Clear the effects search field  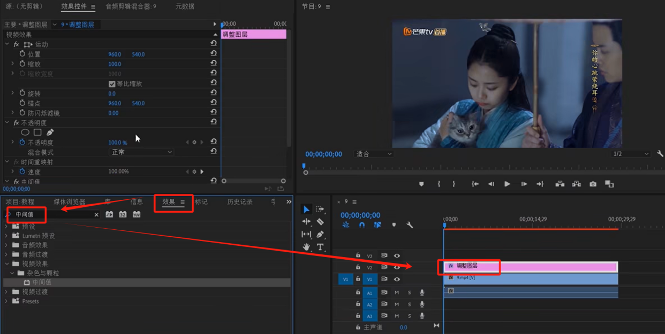point(96,215)
